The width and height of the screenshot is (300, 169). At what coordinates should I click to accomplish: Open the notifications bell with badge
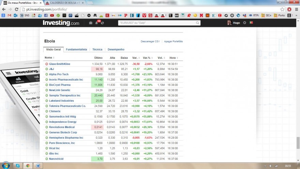pyautogui.click(x=97, y=23)
